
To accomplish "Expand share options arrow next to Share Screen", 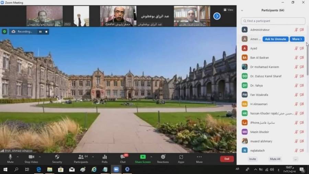I will point(151,157).
